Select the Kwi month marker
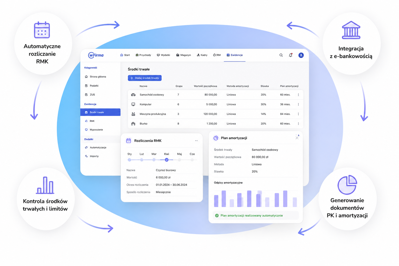This screenshot has width=399, height=266. (167, 160)
